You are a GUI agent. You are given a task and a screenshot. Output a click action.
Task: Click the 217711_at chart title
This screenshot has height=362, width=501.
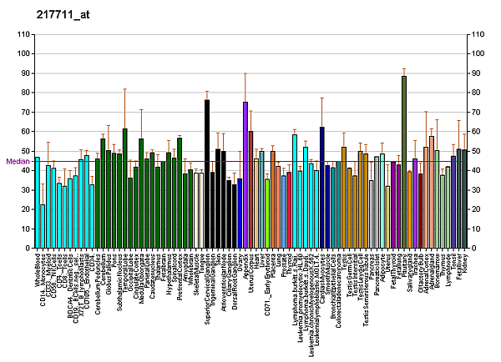coord(59,15)
